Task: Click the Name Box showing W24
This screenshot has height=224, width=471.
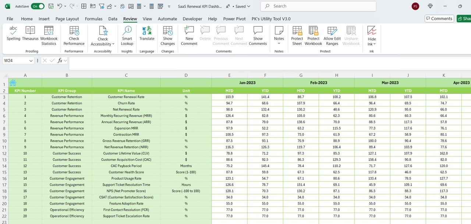Action: pos(15,61)
